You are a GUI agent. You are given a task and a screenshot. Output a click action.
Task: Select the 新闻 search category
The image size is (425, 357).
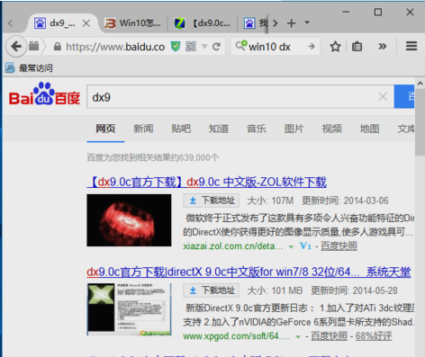pos(143,129)
